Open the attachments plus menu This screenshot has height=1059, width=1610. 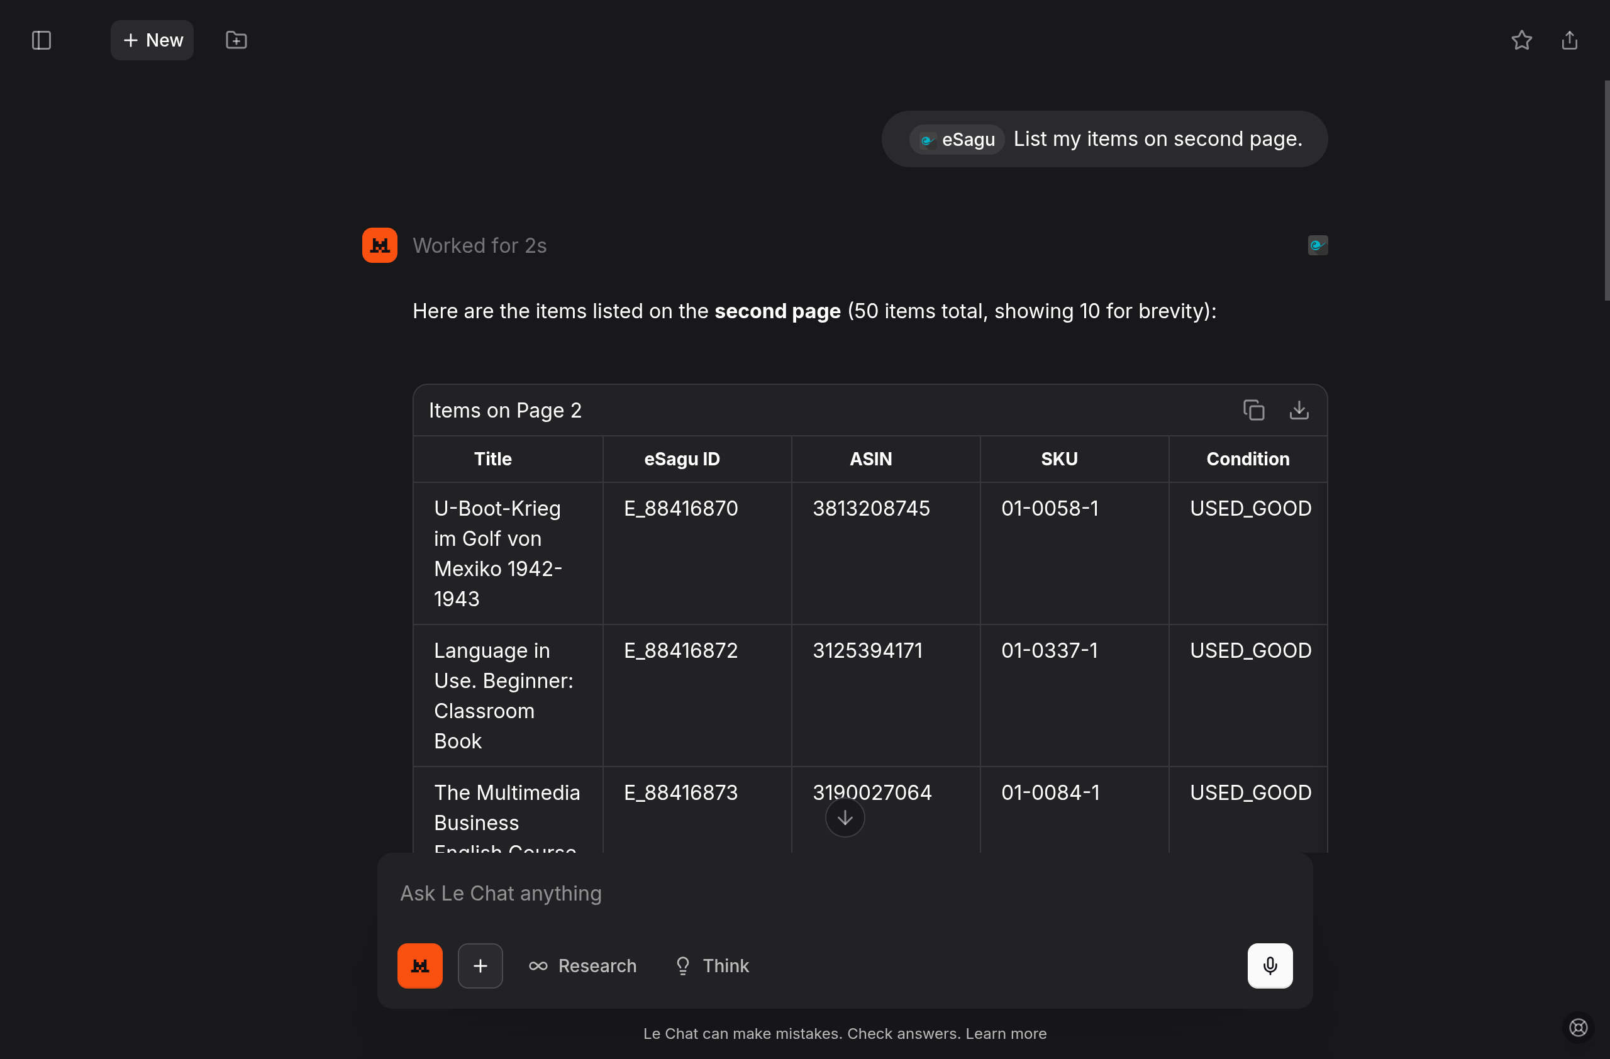point(480,966)
